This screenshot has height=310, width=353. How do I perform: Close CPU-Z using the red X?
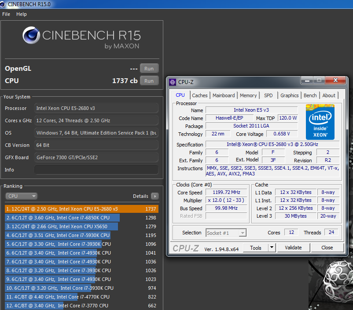coord(336,80)
